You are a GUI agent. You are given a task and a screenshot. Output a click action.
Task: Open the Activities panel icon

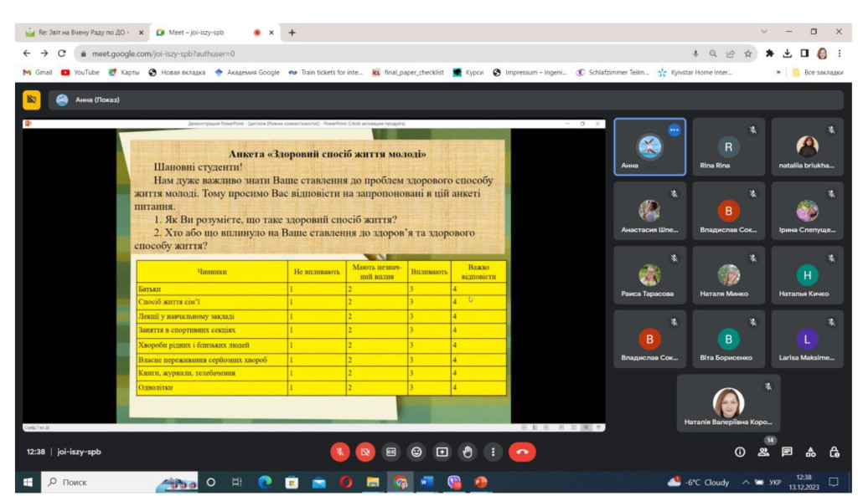(x=810, y=452)
